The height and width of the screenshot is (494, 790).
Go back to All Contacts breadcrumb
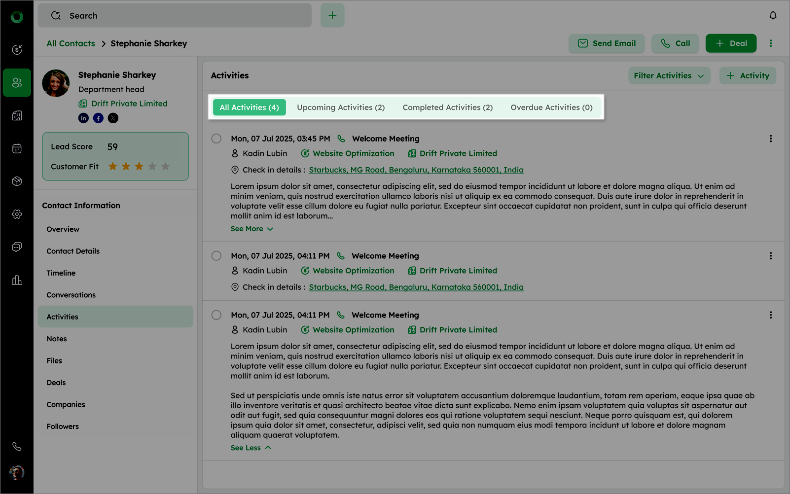click(71, 43)
